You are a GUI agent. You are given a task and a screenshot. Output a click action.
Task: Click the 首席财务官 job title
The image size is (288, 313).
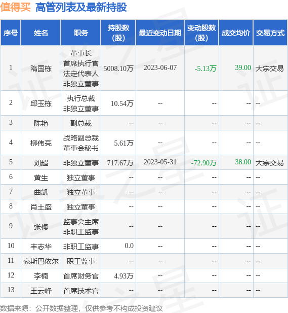[x=80, y=276]
